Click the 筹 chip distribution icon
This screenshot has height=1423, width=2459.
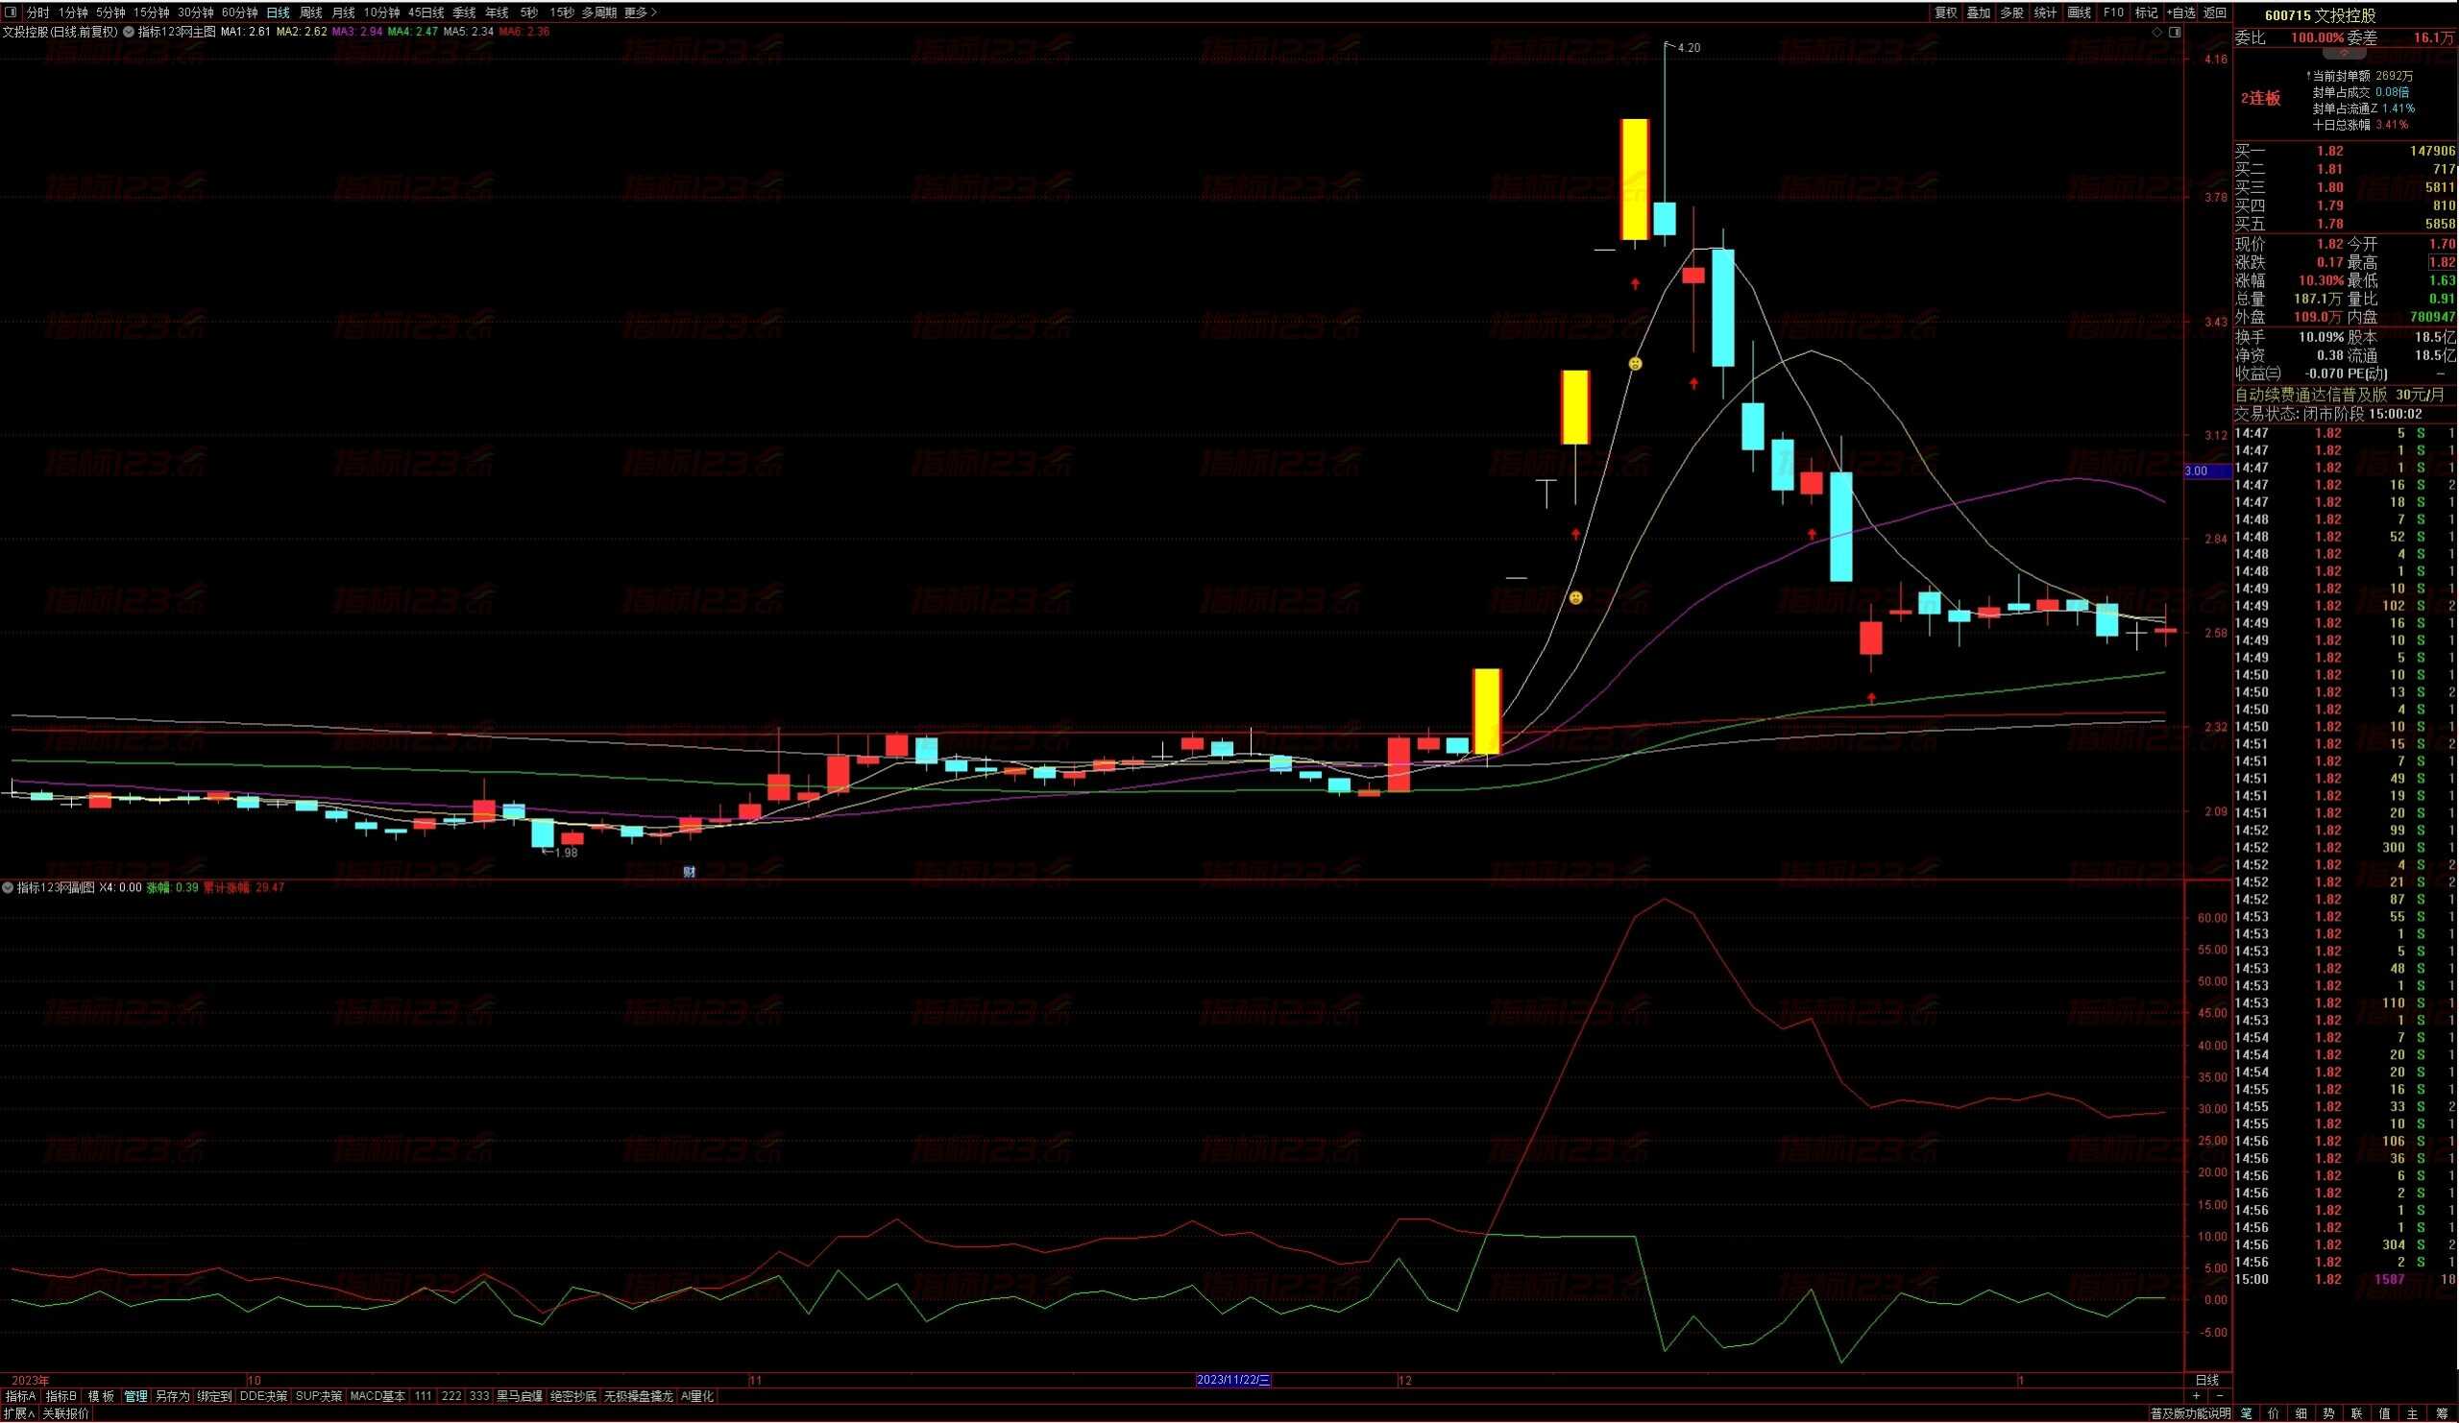(x=2441, y=1413)
